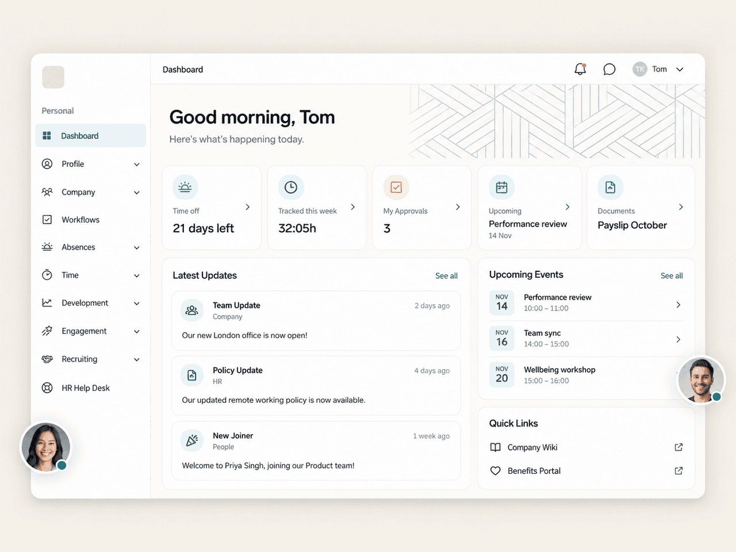Click the Tracked this week clock icon
Viewport: 736px width, 552px height.
click(x=291, y=187)
